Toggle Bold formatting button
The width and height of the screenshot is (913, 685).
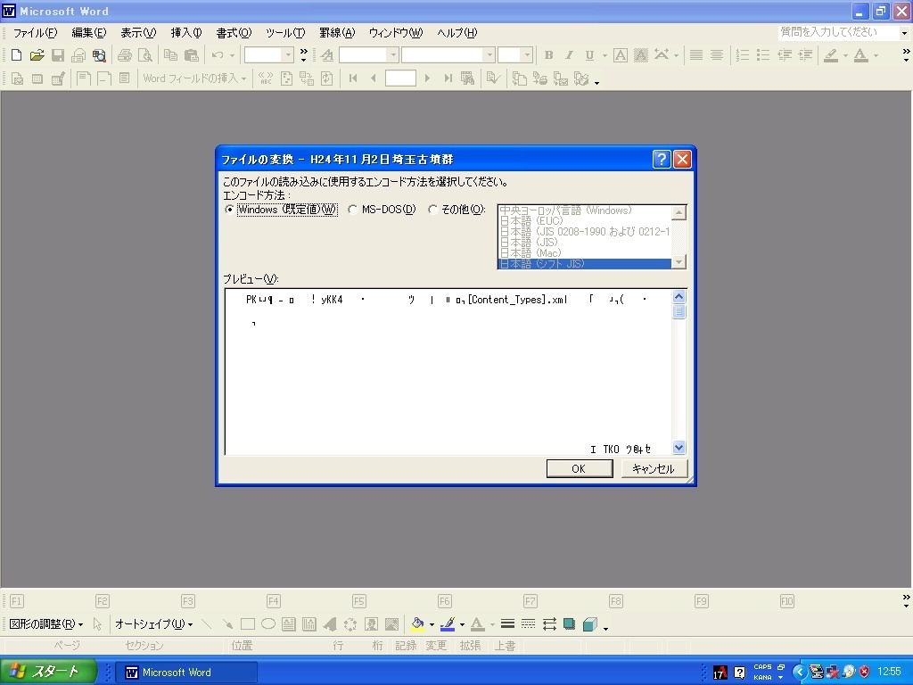(548, 55)
